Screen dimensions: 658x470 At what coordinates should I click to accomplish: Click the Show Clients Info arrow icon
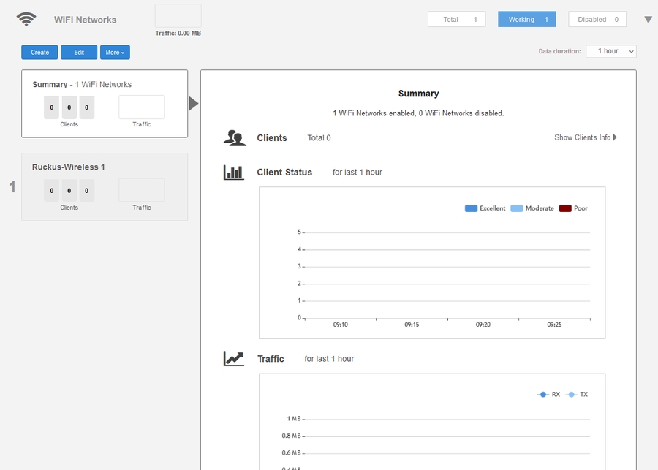point(615,137)
